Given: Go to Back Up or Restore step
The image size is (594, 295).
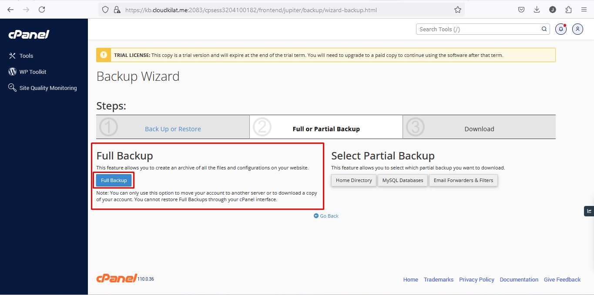Looking at the screenshot, I should [x=173, y=129].
